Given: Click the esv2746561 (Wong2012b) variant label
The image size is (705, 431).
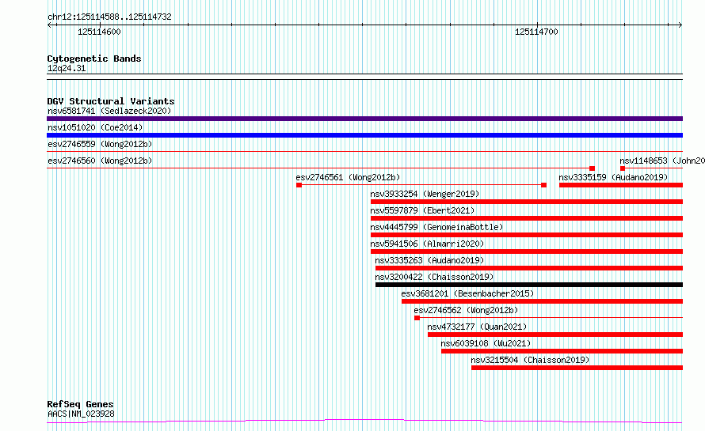Looking at the screenshot, I should tap(348, 177).
